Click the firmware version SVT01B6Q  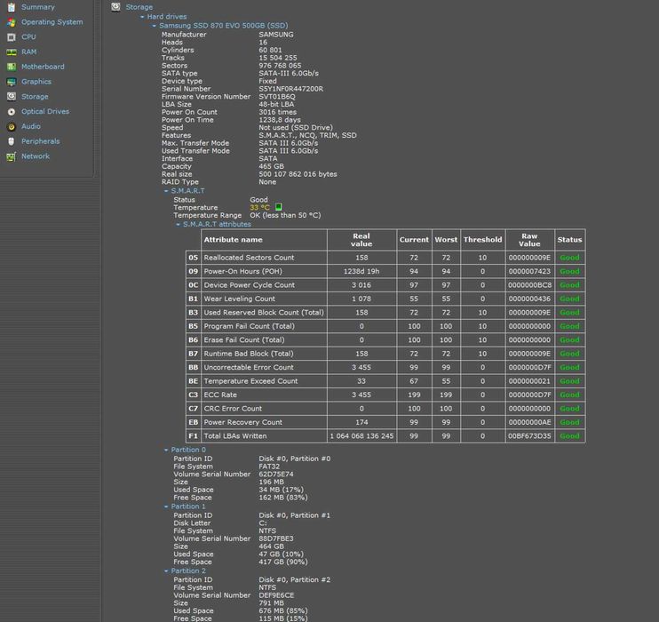[x=277, y=97]
